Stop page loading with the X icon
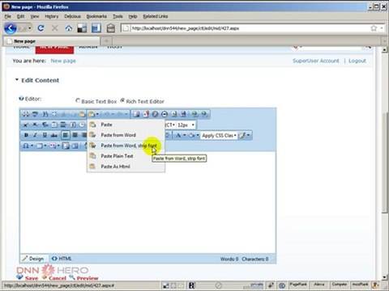 55,28
